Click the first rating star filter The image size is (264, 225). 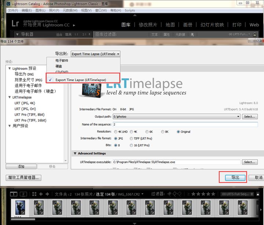[193, 194]
